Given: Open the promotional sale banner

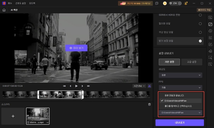Looking at the screenshot, I should coord(135,3).
